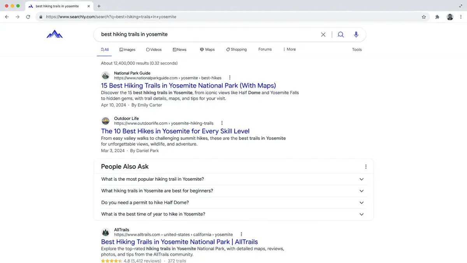Switch to the News tab
Image resolution: width=467 pixels, height=263 pixels.
[x=179, y=49]
